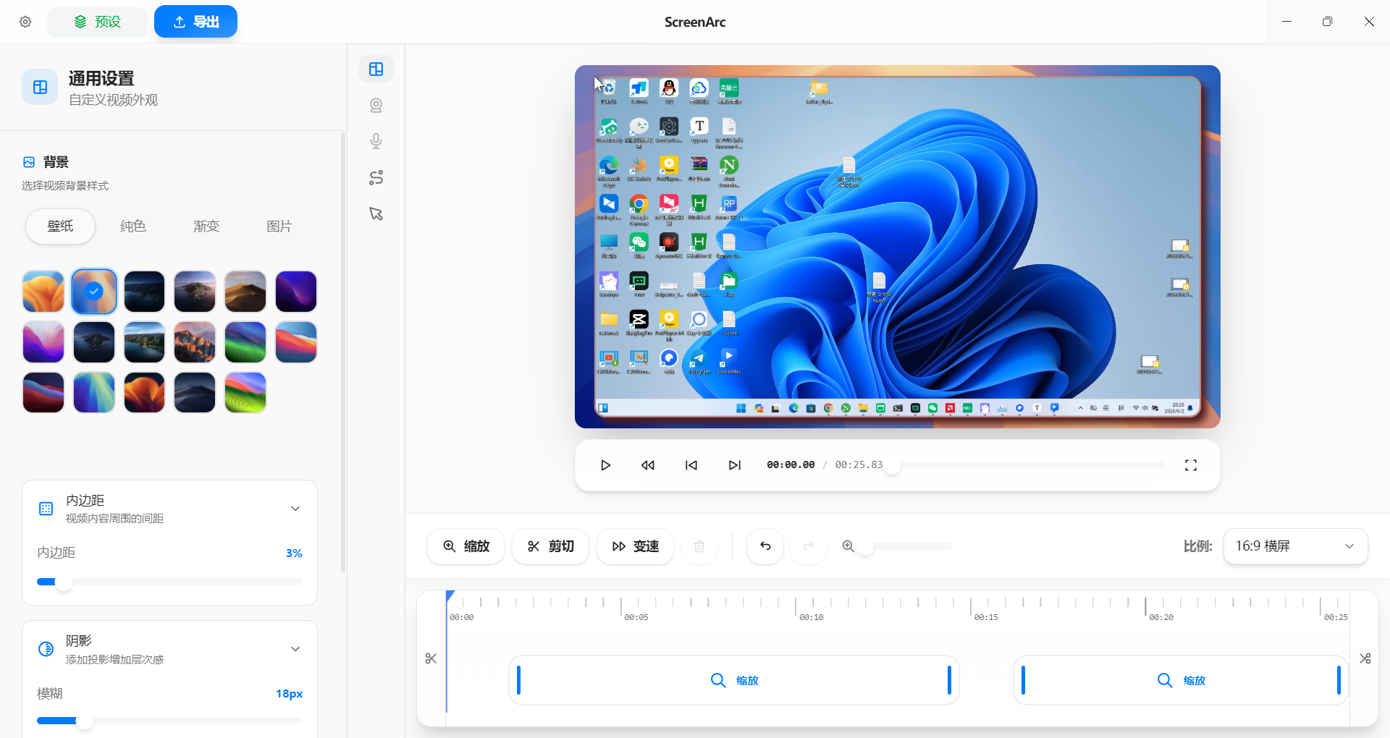Screen dimensions: 1390x738
Task: Click the 00:20 mark on timeline ruler
Action: click(1161, 617)
